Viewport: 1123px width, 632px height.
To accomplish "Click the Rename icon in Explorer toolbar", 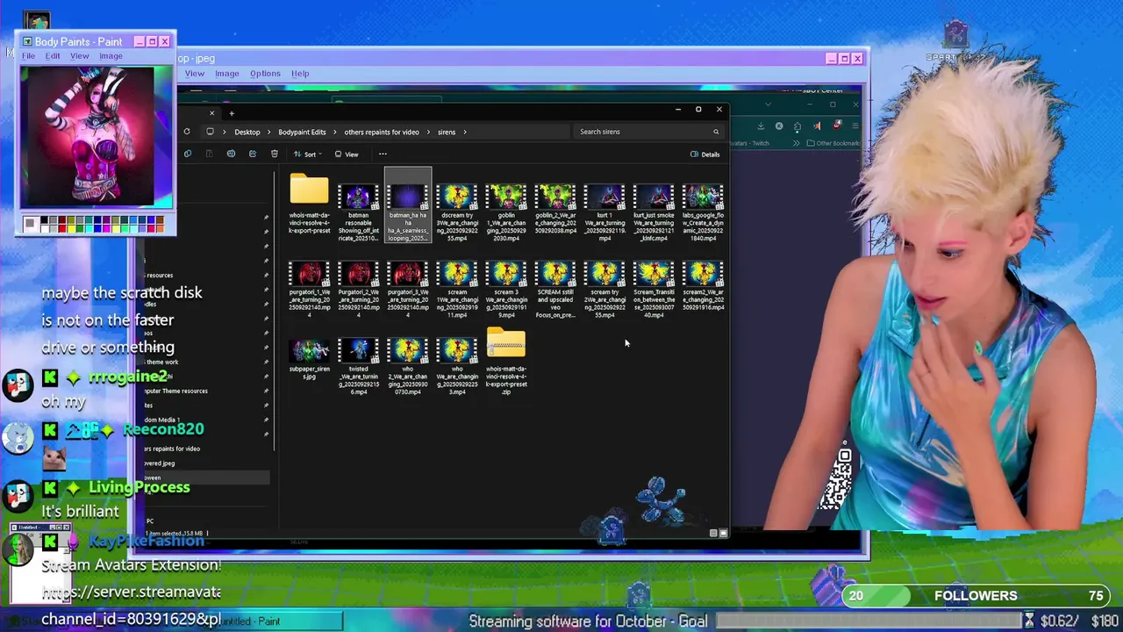I will (231, 154).
